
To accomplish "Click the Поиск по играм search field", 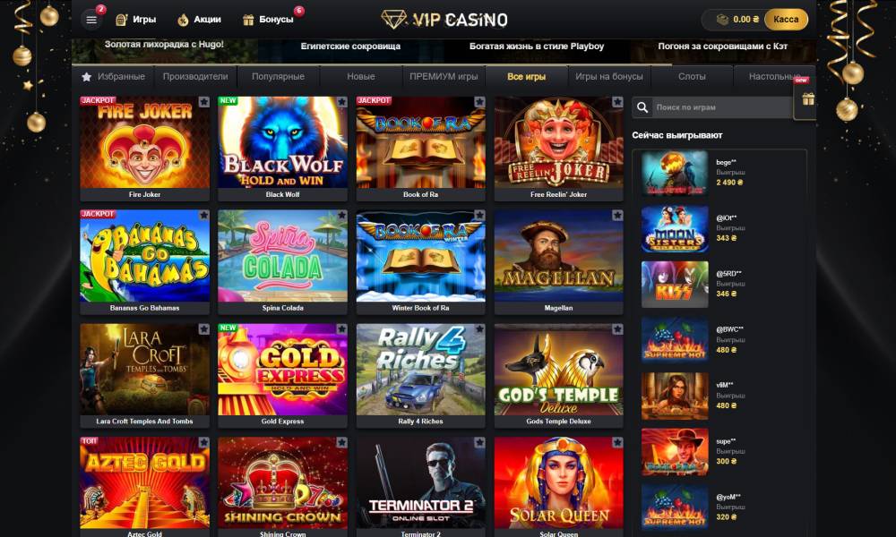I will 722,107.
